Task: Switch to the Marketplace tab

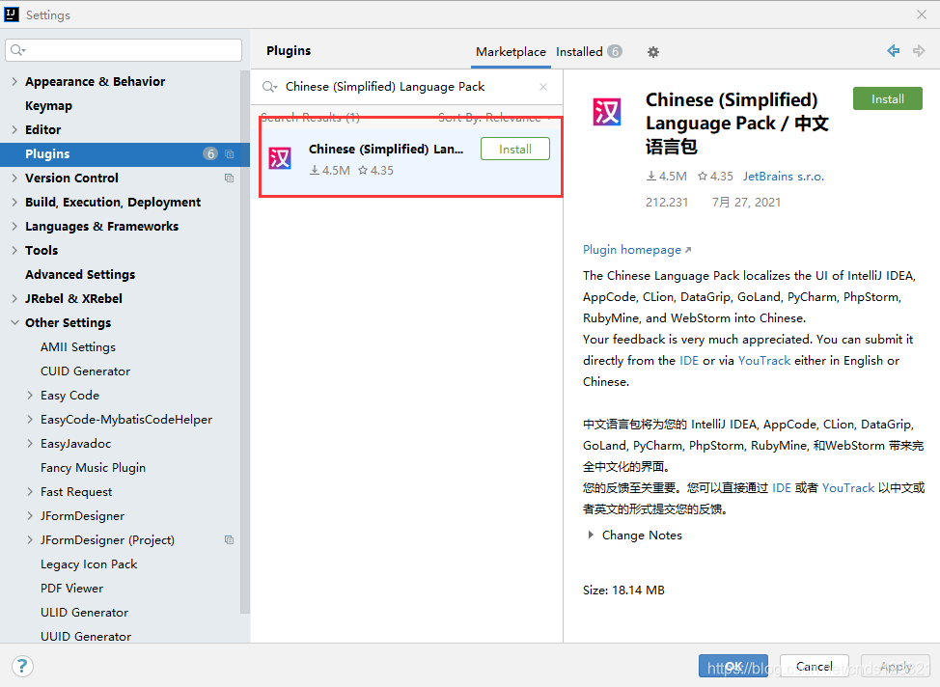Action: click(511, 52)
